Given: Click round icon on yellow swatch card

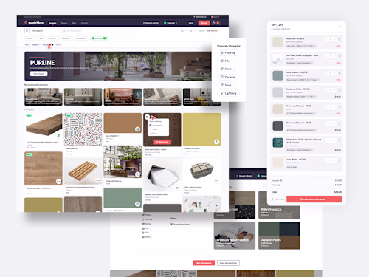Looking at the screenshot, I should [217, 142].
